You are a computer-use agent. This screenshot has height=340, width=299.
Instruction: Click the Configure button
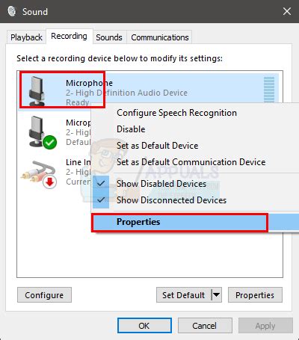[x=44, y=295]
